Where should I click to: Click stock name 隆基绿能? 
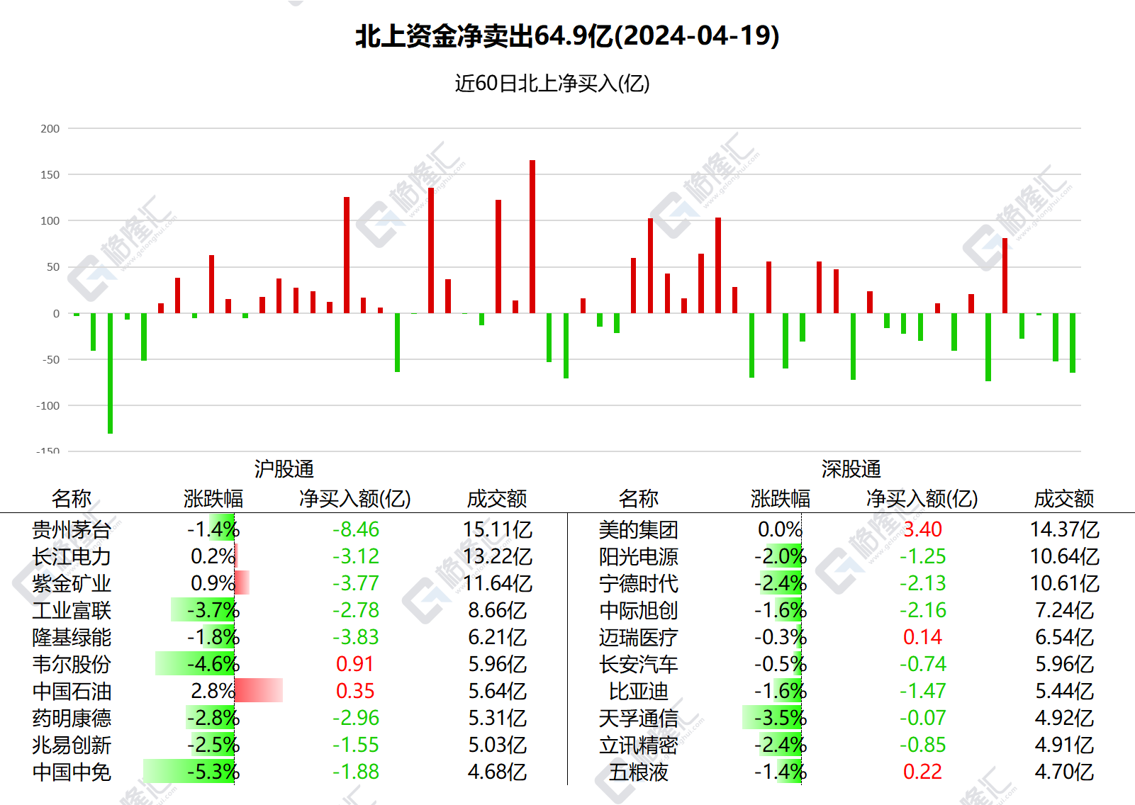72,637
